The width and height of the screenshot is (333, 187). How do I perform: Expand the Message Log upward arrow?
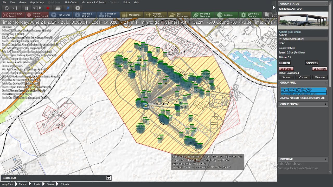point(108,178)
